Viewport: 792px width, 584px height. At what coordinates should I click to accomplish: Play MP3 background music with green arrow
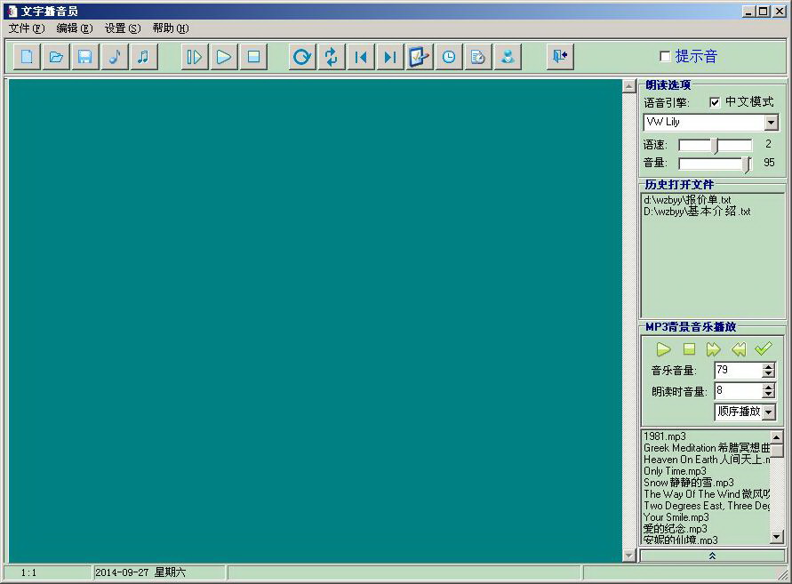(663, 349)
